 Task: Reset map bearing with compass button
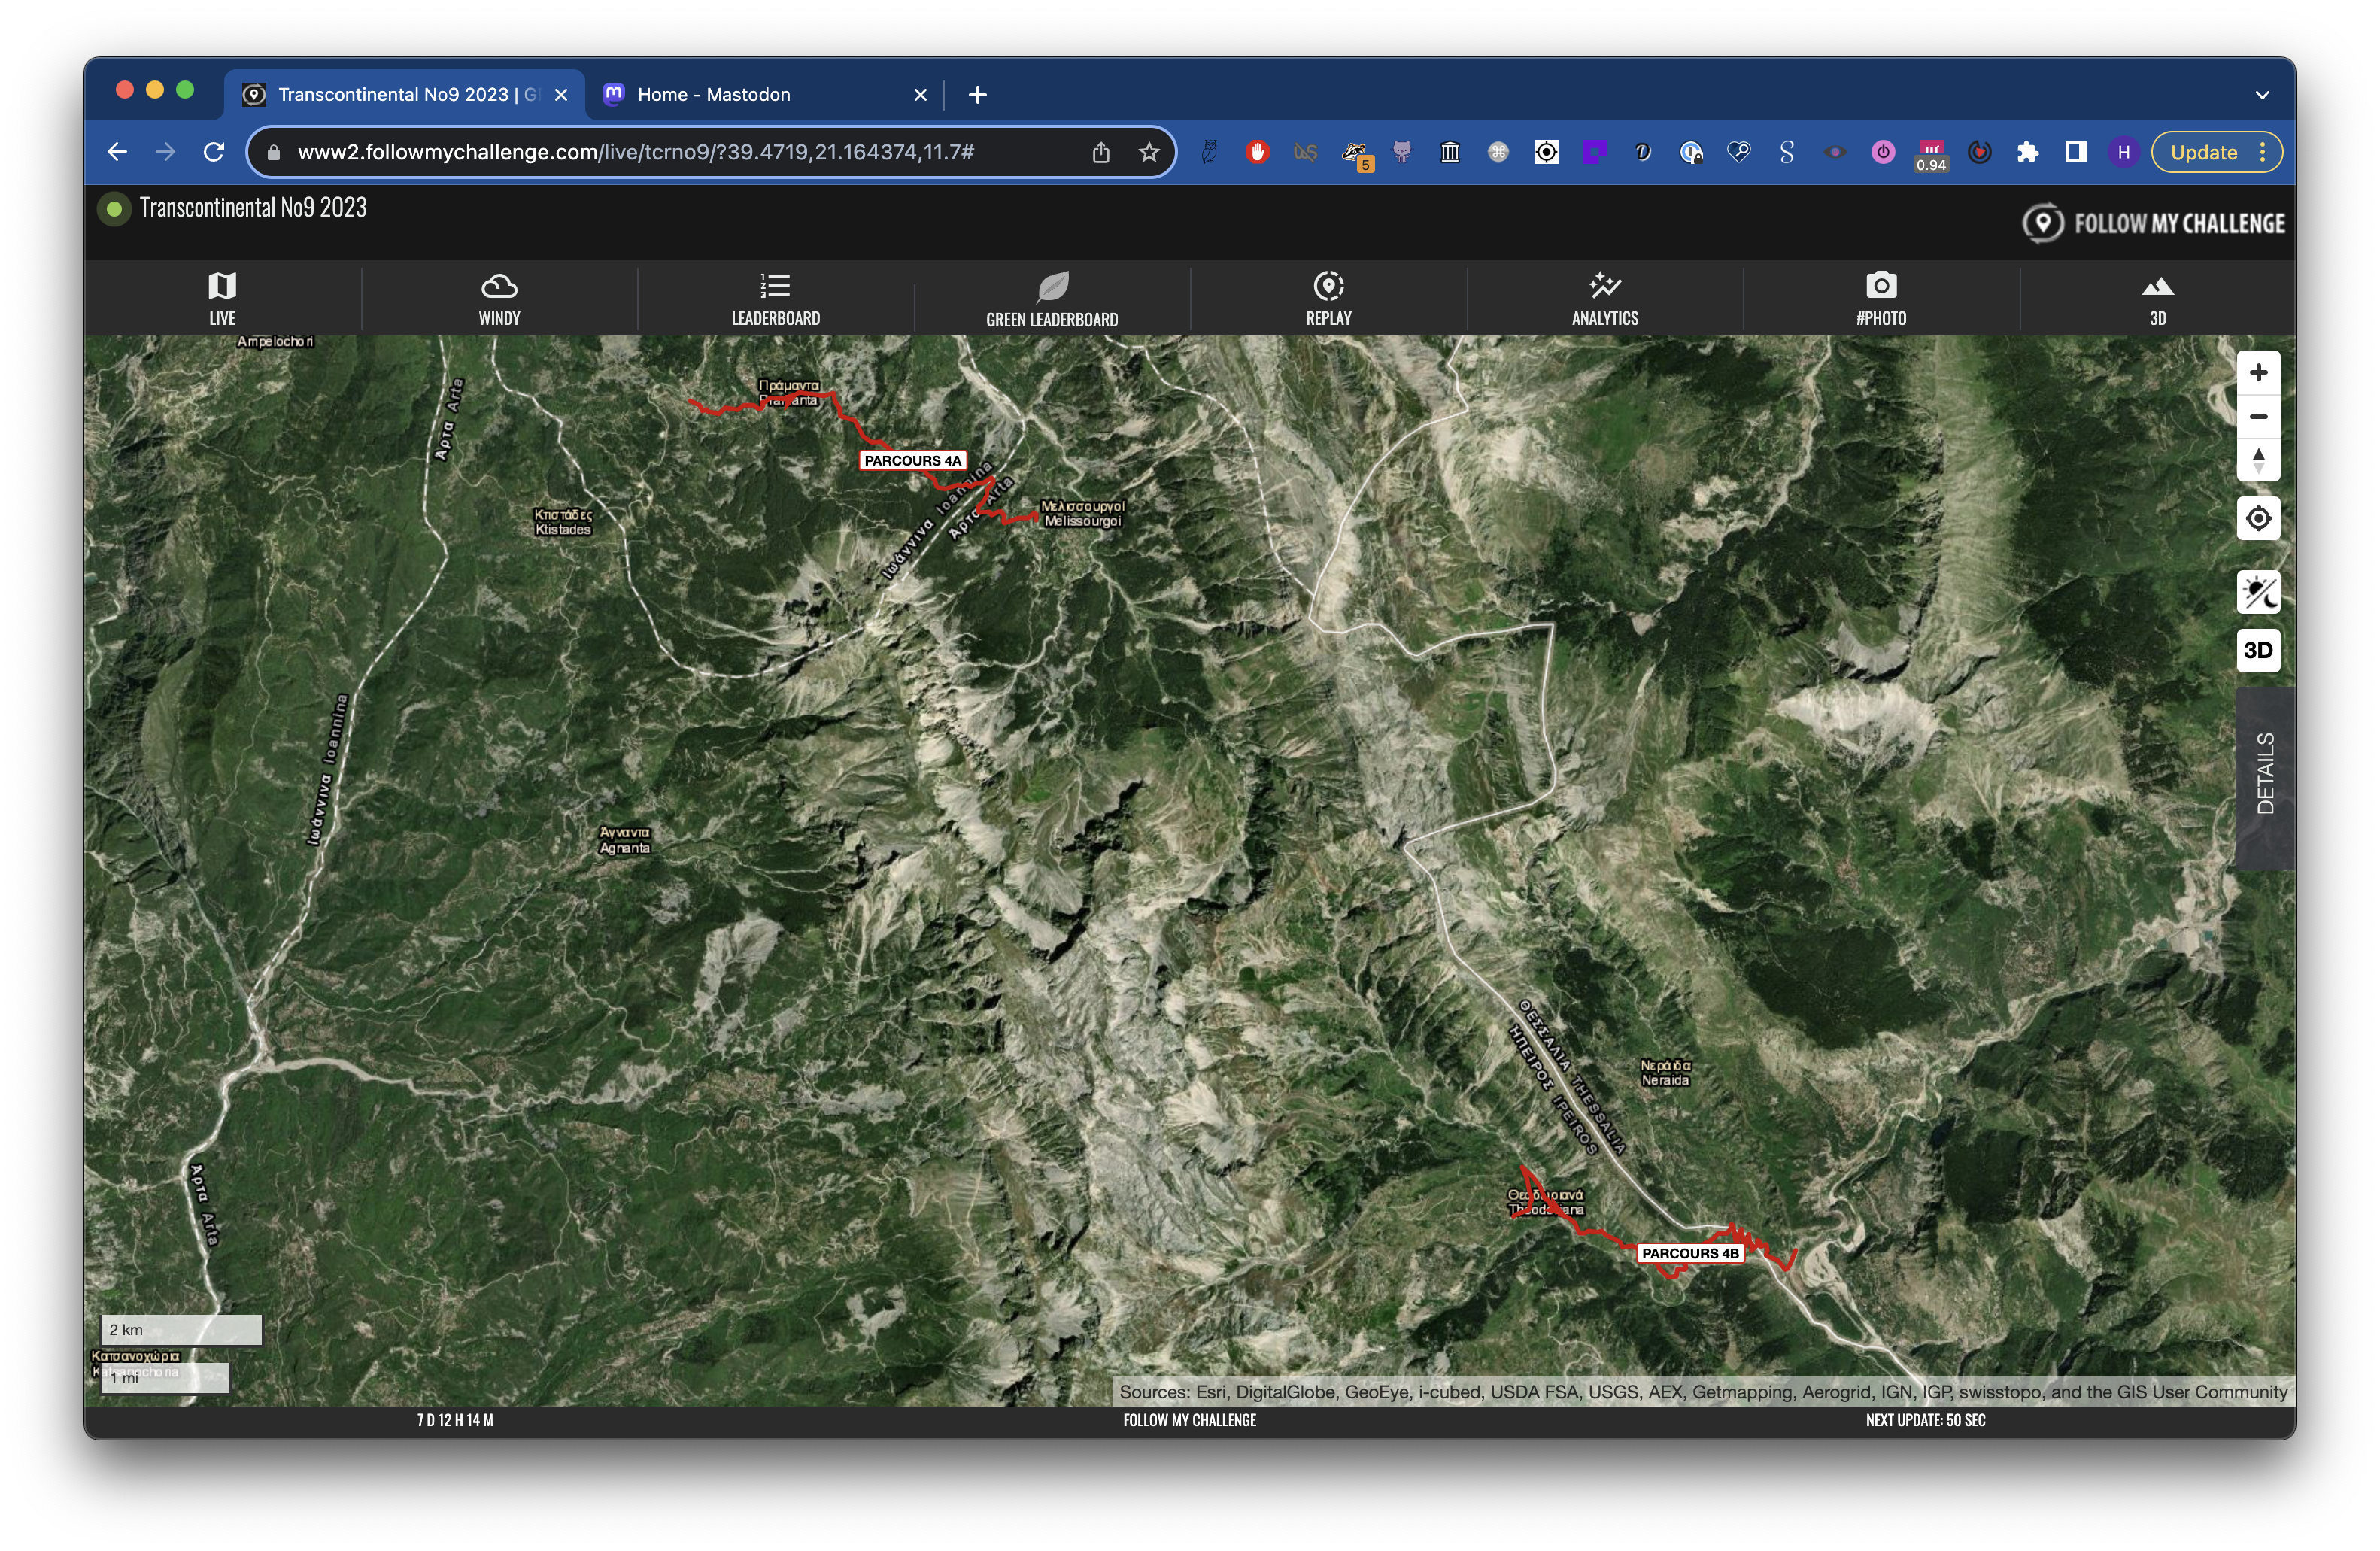coord(2258,460)
